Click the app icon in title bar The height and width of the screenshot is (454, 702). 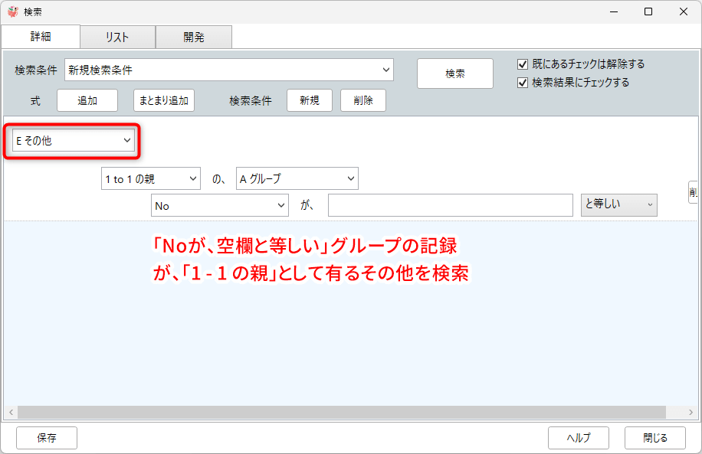pos(13,11)
